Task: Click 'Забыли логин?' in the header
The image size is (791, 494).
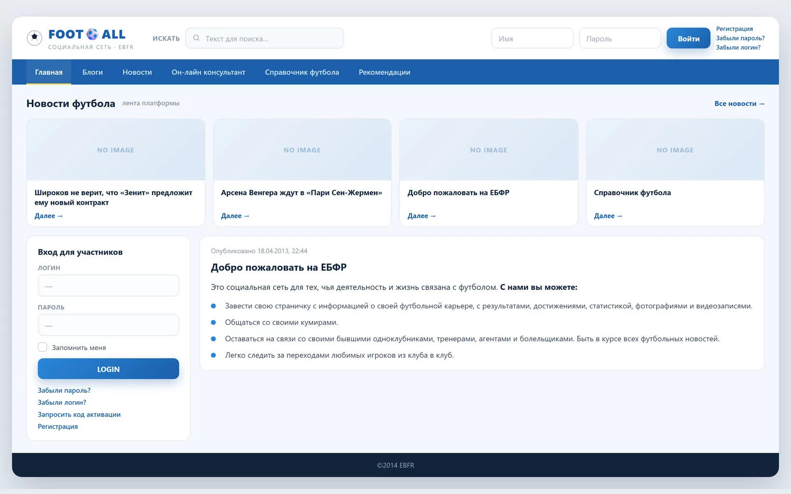Action: click(738, 47)
